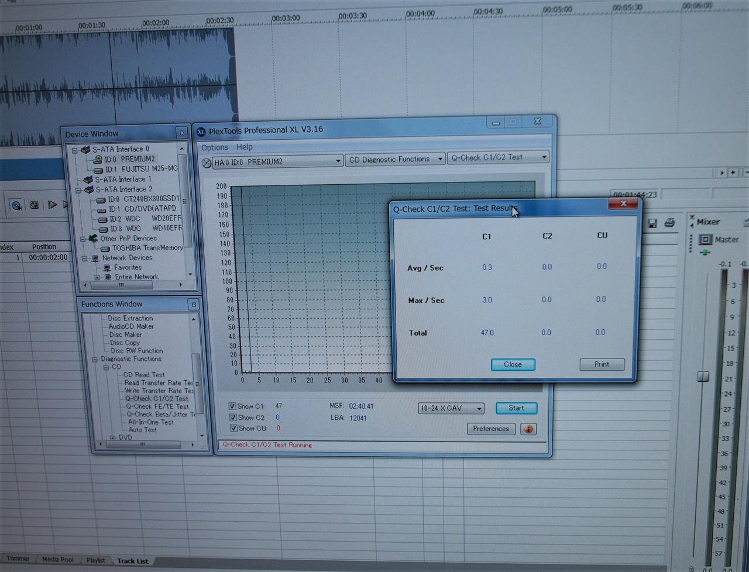Open PlexTools Preferences

[x=491, y=429]
